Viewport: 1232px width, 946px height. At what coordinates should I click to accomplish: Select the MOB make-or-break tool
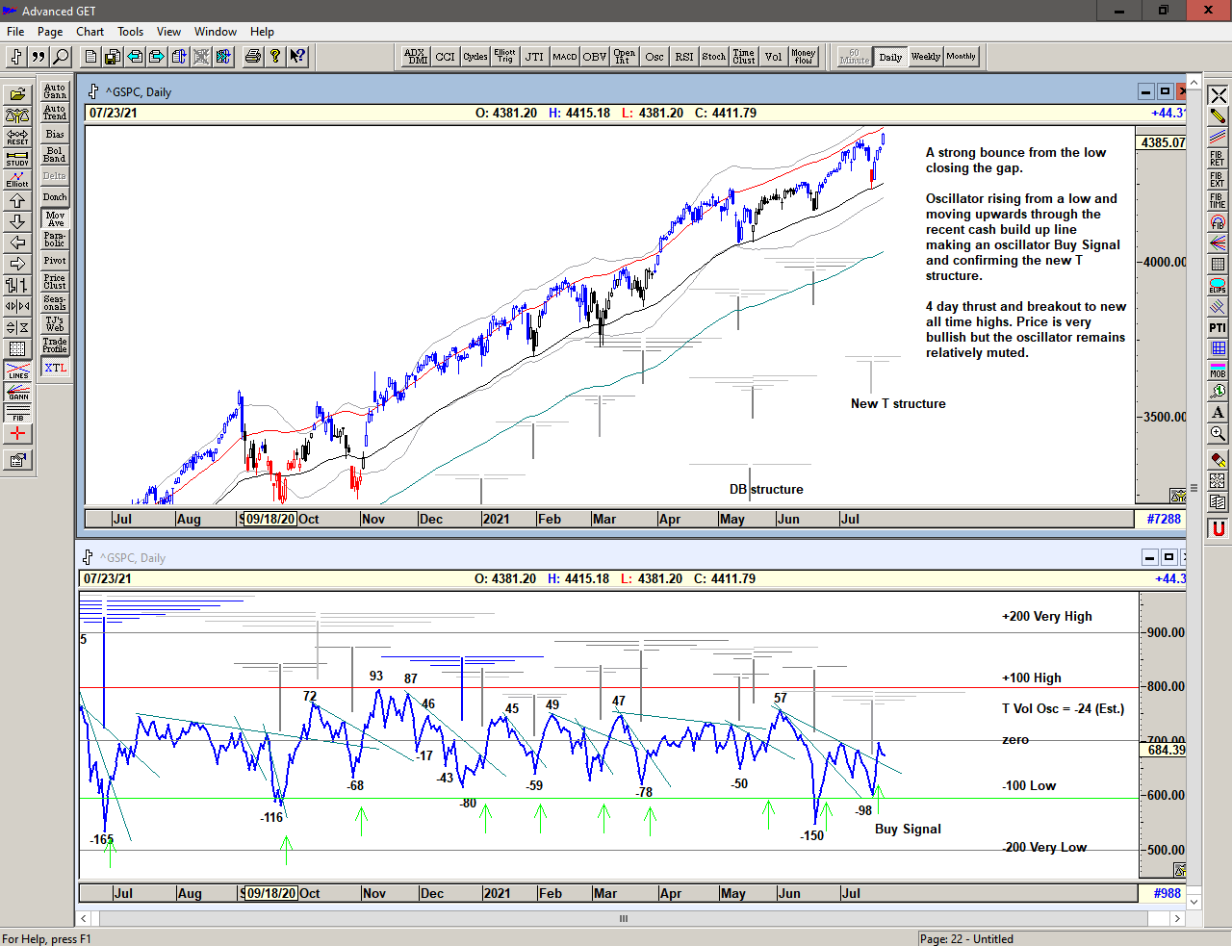tap(1218, 370)
